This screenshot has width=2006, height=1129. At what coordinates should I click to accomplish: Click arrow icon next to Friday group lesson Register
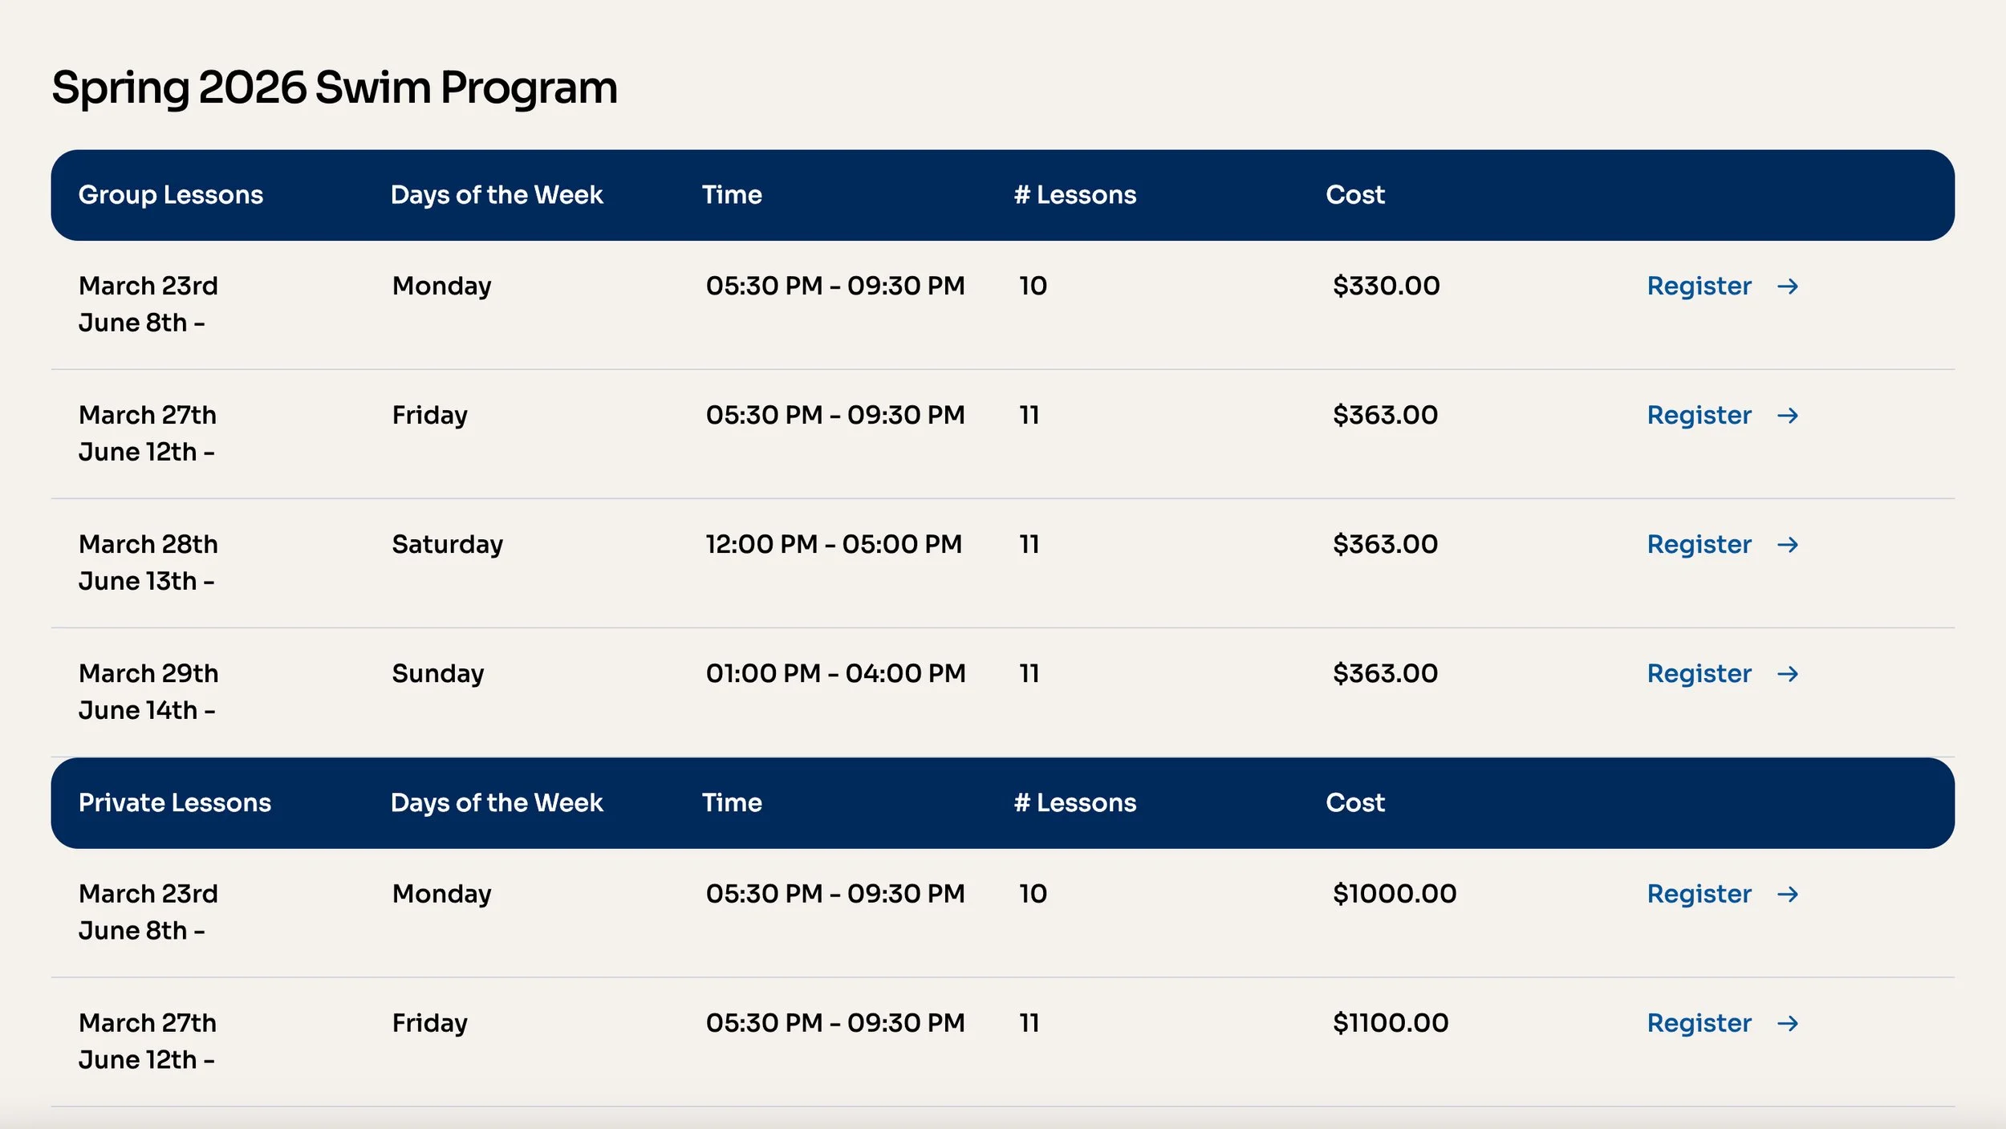click(1787, 416)
